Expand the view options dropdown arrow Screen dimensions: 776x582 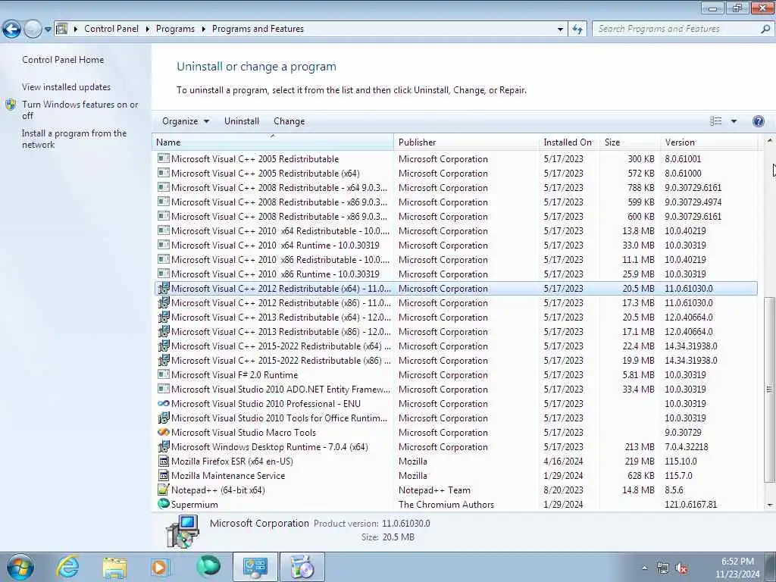coord(734,121)
